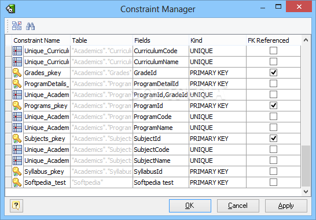Image resolution: width=316 pixels, height=220 pixels.
Task: Click scrollbar down arrow in grid
Action: tap(306, 192)
